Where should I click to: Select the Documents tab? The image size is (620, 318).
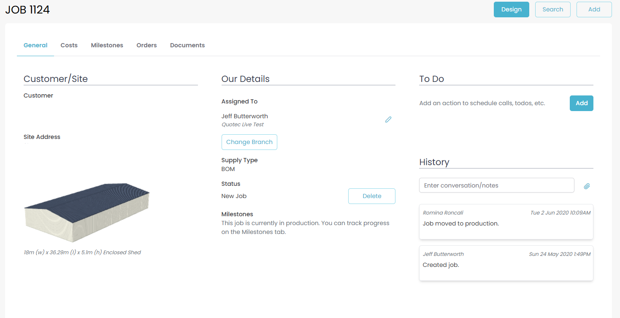tap(187, 45)
